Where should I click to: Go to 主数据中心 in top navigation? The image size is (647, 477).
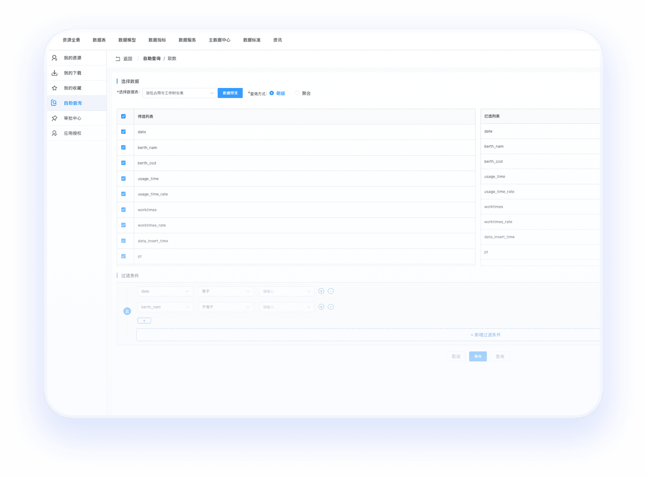click(220, 40)
